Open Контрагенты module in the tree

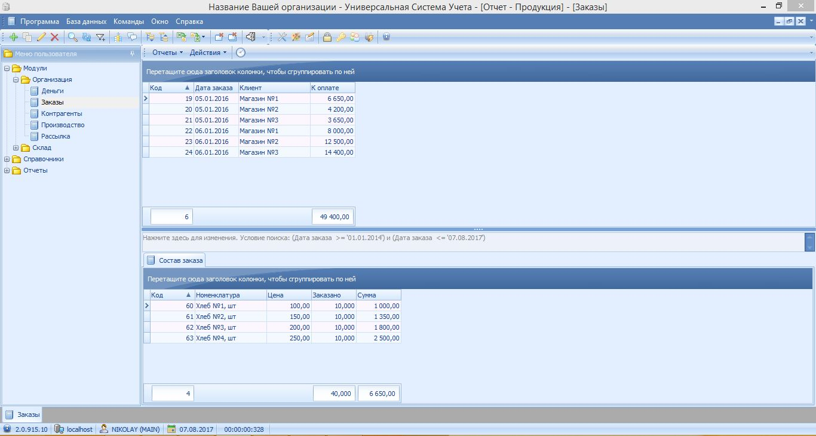pyautogui.click(x=62, y=113)
